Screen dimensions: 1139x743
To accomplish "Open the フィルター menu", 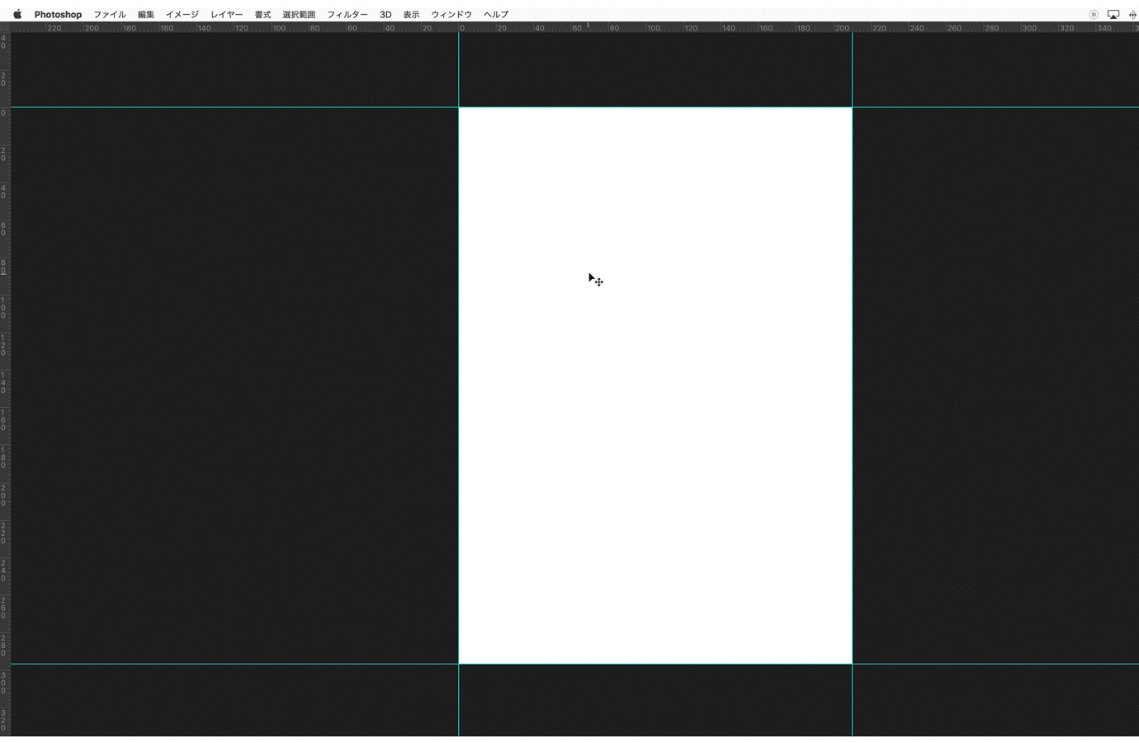I will [347, 14].
